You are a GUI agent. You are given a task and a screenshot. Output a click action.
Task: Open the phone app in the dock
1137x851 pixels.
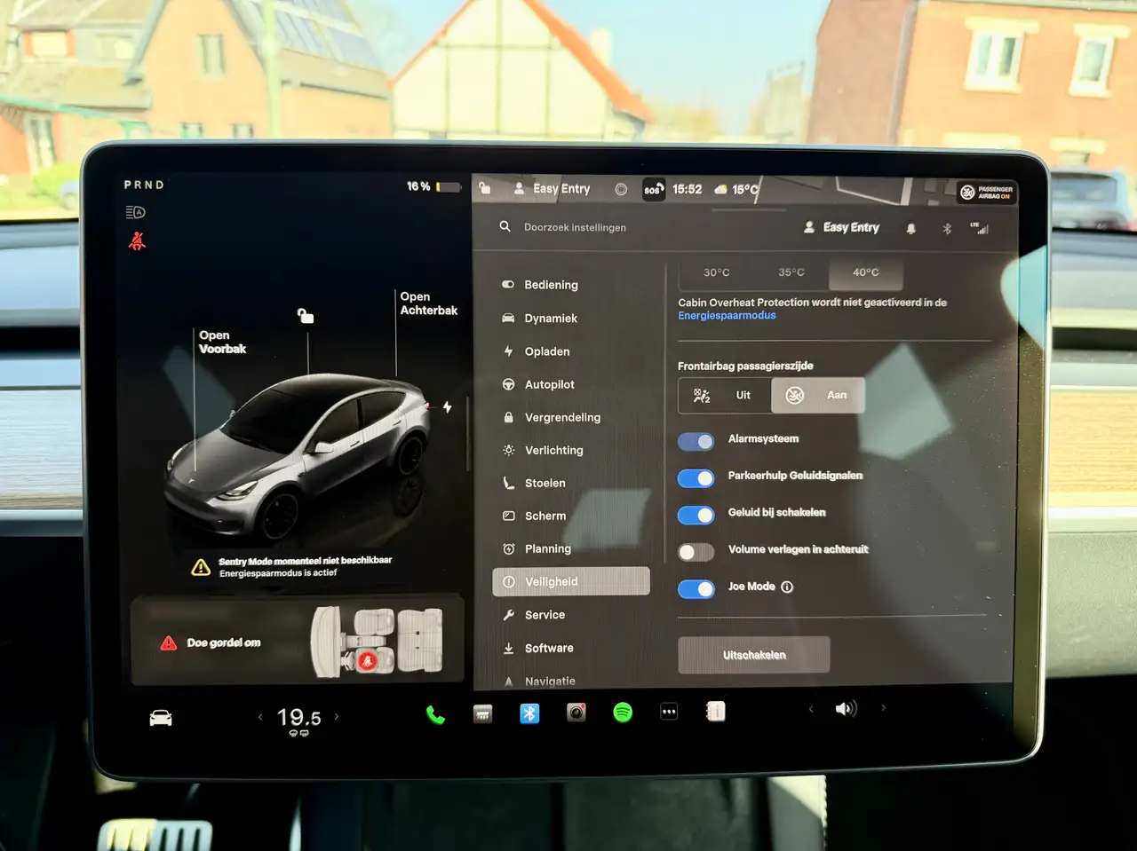pos(435,715)
